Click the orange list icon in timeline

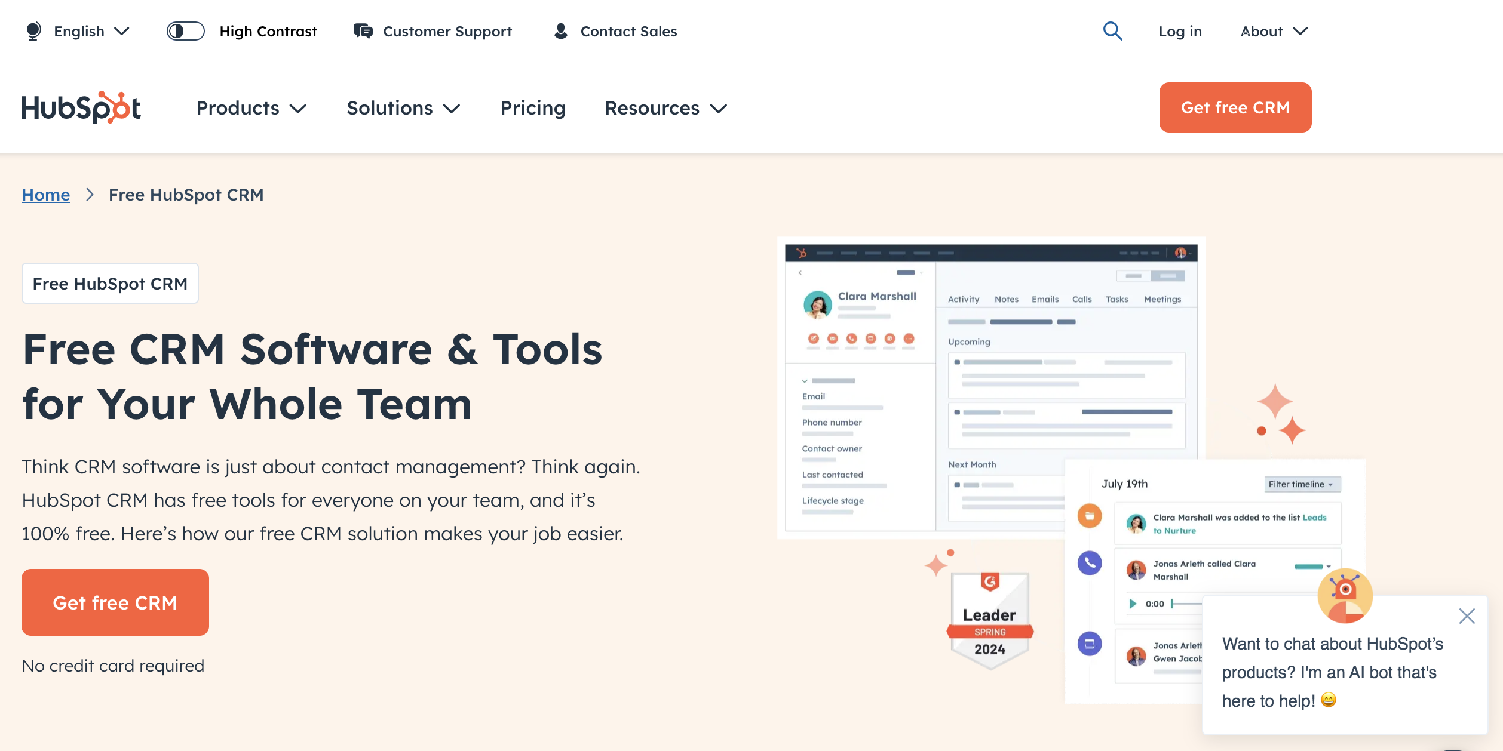pos(1090,516)
